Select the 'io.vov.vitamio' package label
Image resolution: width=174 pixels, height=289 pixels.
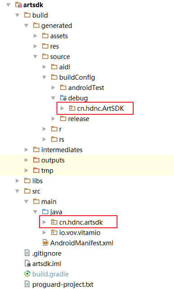pyautogui.click(x=80, y=233)
